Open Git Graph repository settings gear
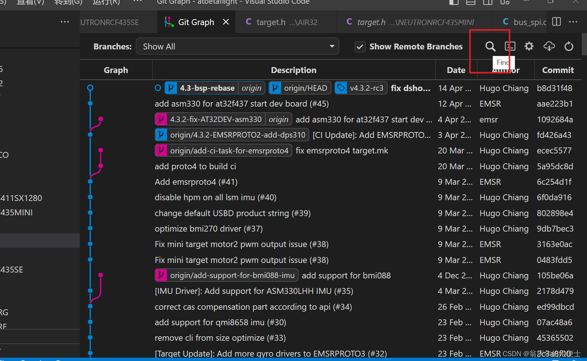Screen dimensions: 587x361 [529, 46]
